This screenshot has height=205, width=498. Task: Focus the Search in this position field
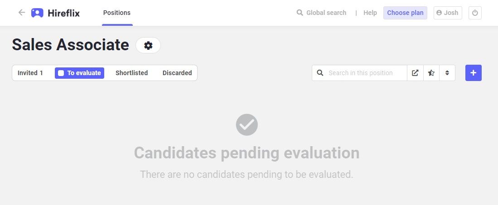coord(365,73)
